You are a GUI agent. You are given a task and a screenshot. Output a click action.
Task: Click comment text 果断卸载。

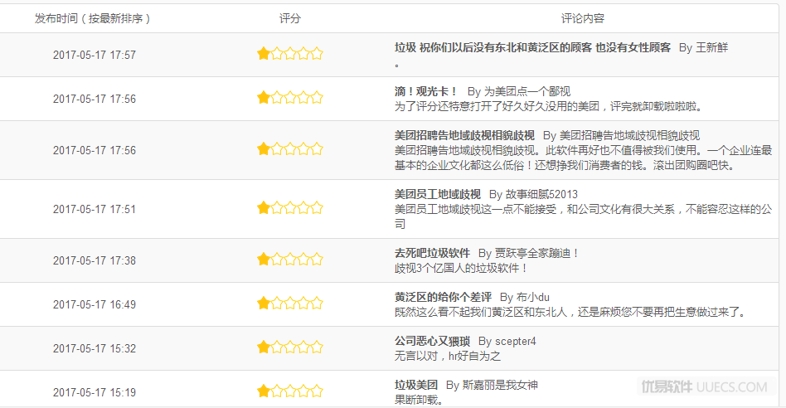pyautogui.click(x=419, y=400)
